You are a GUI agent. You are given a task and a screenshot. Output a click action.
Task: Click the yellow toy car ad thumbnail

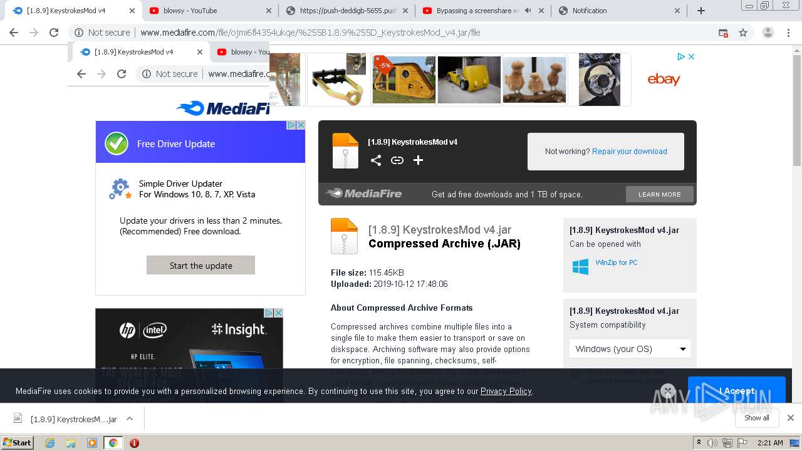click(x=469, y=80)
